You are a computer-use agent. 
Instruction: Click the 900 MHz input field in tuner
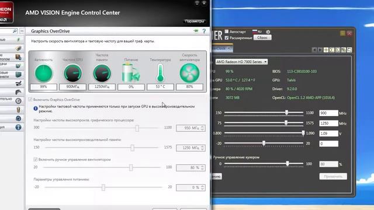328,113
